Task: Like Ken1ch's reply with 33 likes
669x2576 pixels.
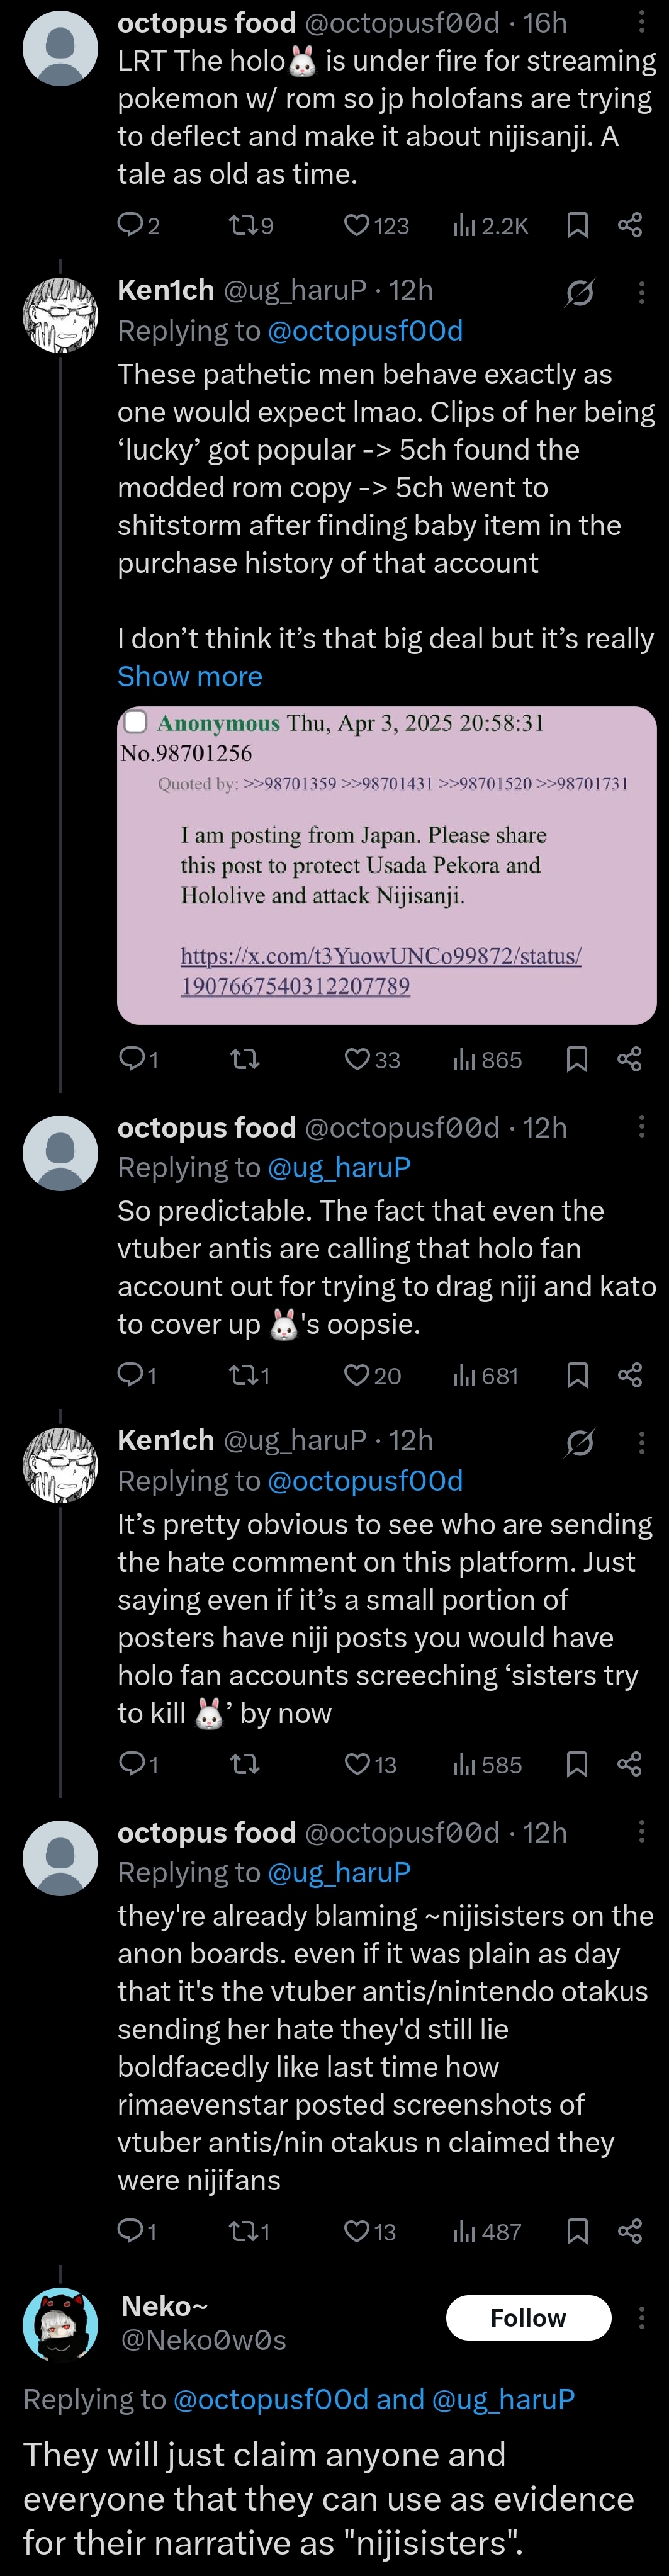Action: click(357, 1059)
